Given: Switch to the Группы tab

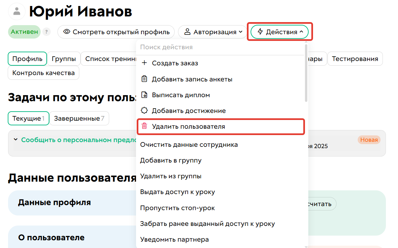Looking at the screenshot, I should [63, 58].
